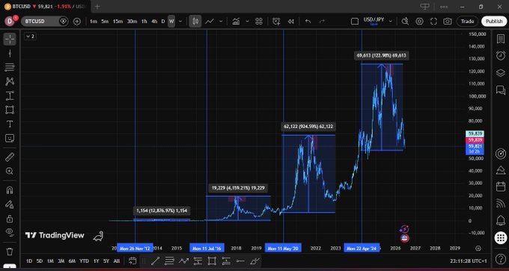509x271 pixels.
Task: Undo the last chart action
Action: [x=308, y=22]
